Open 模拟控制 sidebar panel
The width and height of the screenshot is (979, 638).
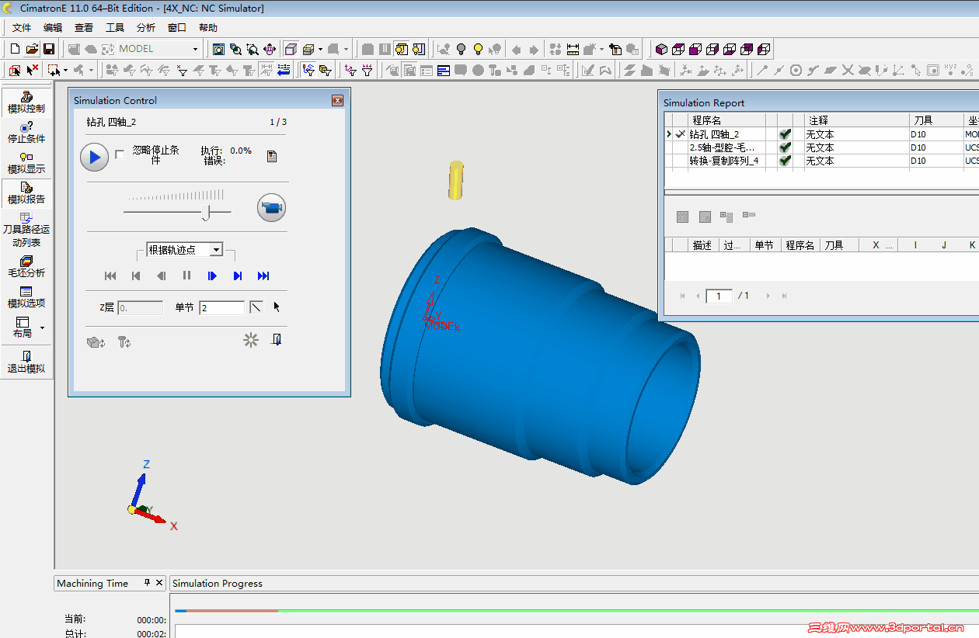26,102
